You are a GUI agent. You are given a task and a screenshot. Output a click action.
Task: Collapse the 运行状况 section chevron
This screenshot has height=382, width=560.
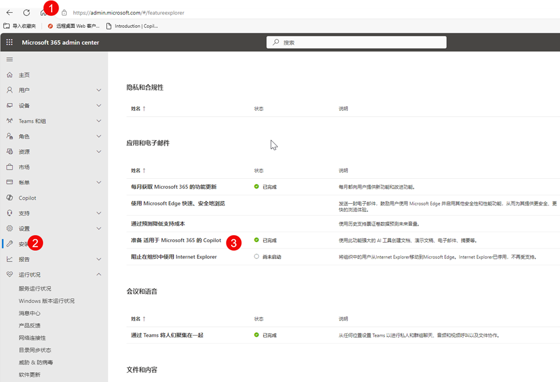pos(99,274)
